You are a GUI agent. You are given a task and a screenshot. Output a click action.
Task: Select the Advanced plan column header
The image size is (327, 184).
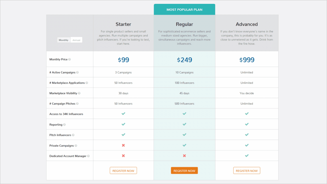click(x=247, y=24)
